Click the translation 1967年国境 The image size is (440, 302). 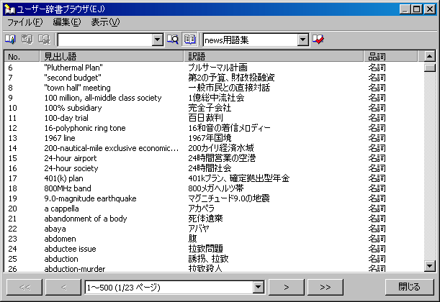pos(210,138)
